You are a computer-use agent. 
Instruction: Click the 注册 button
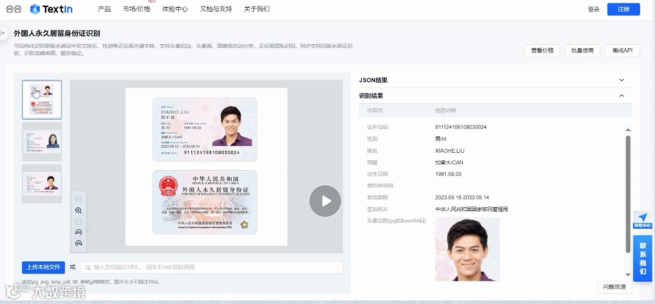pyautogui.click(x=624, y=9)
